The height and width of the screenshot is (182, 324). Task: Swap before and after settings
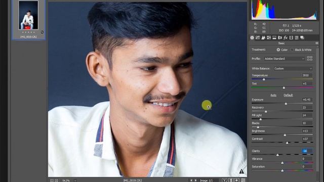point(231,180)
